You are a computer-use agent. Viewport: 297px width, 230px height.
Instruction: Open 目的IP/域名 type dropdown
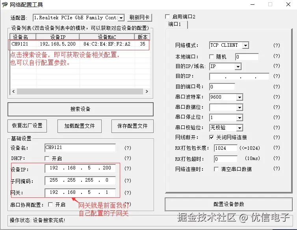(x=238, y=66)
